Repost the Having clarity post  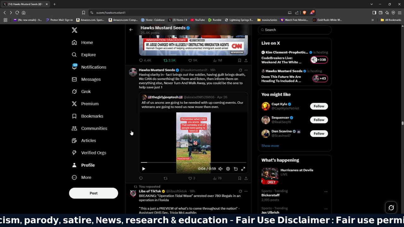coord(165,178)
